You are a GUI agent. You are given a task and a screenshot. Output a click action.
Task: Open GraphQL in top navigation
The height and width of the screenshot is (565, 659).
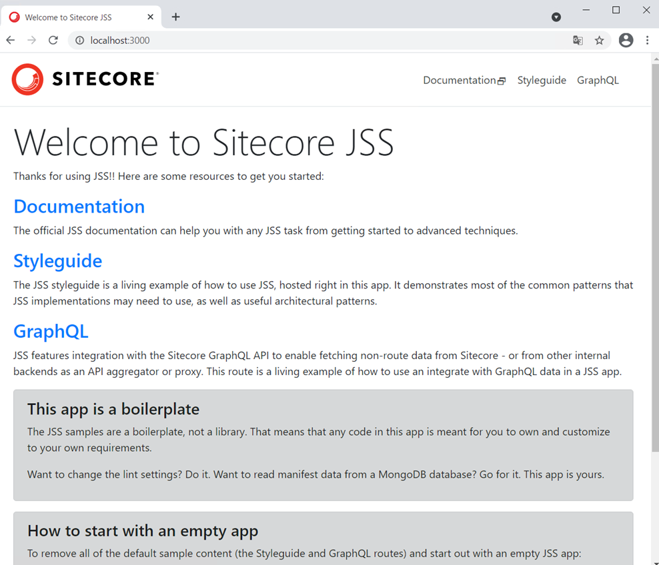[598, 80]
